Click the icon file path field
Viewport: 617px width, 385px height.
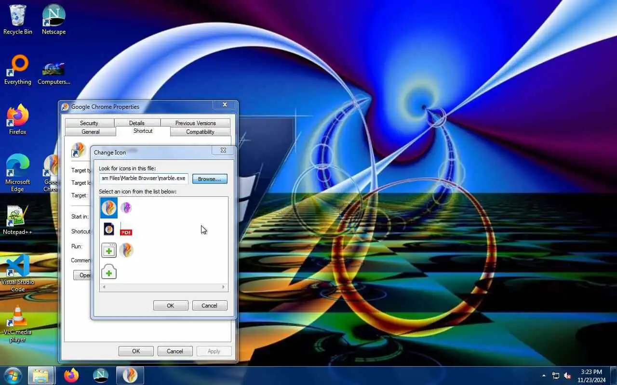coord(144,179)
